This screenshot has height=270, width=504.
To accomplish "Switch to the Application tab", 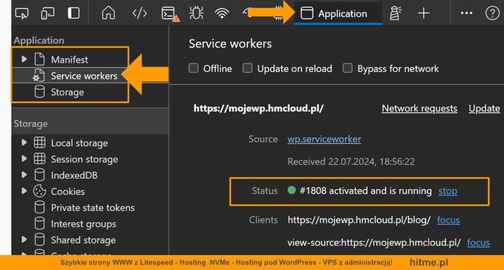I will click(x=338, y=14).
